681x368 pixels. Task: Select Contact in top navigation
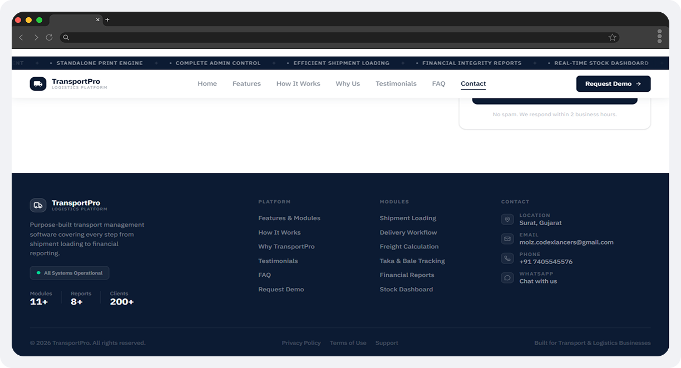point(473,84)
